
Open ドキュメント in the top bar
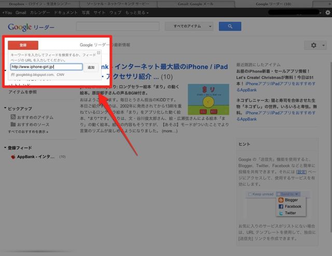(66, 12)
